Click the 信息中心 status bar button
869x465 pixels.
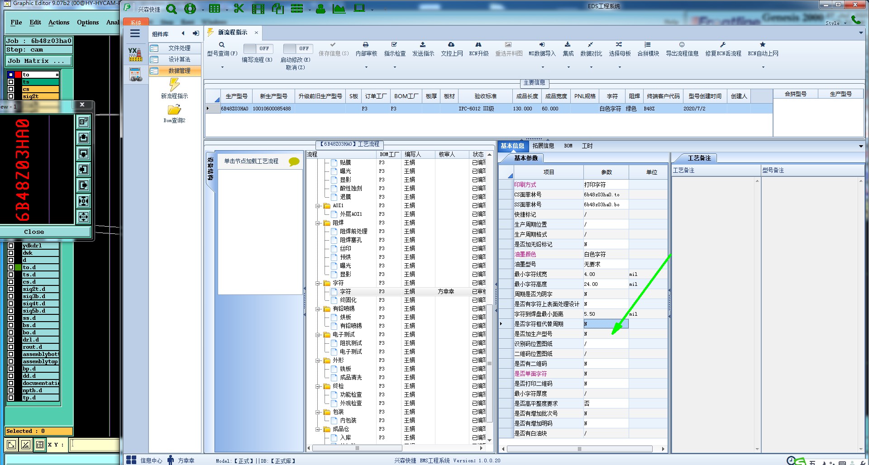point(144,460)
